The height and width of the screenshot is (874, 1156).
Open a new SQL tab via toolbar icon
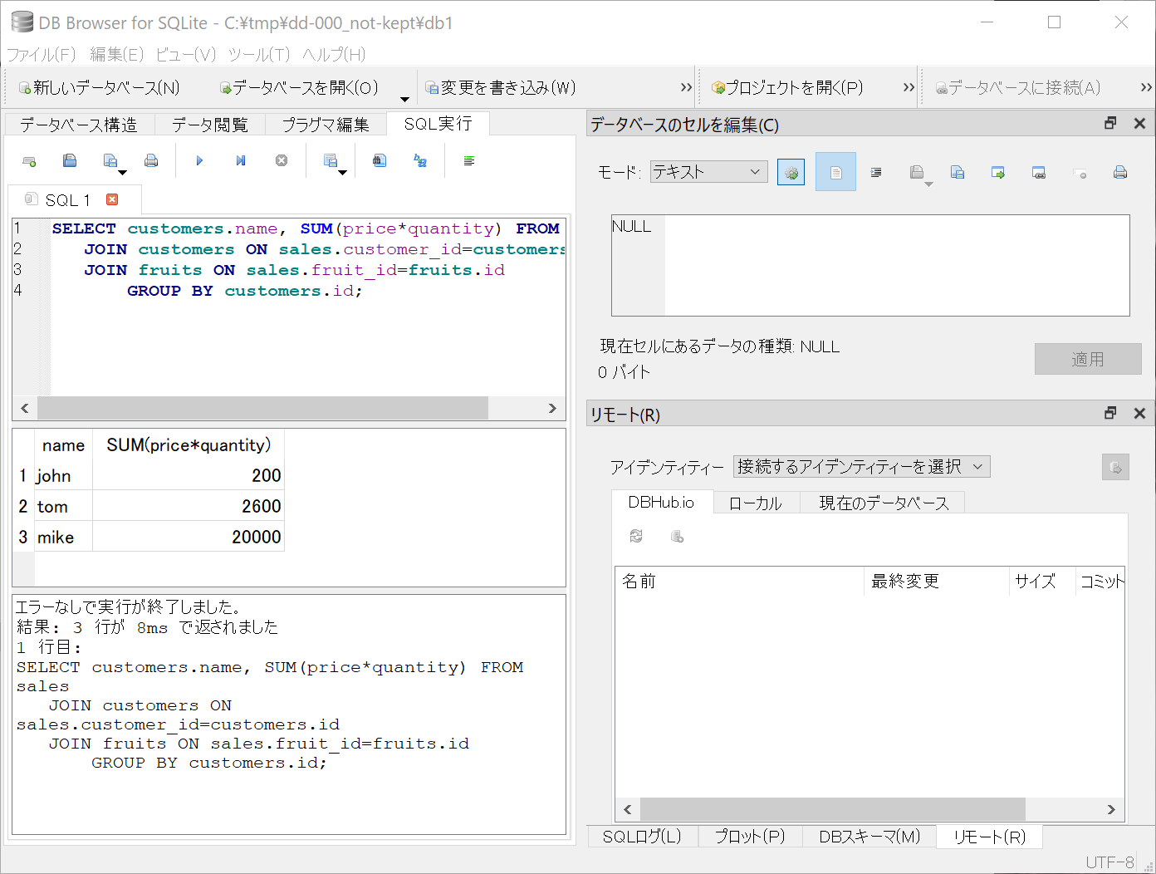pyautogui.click(x=29, y=161)
